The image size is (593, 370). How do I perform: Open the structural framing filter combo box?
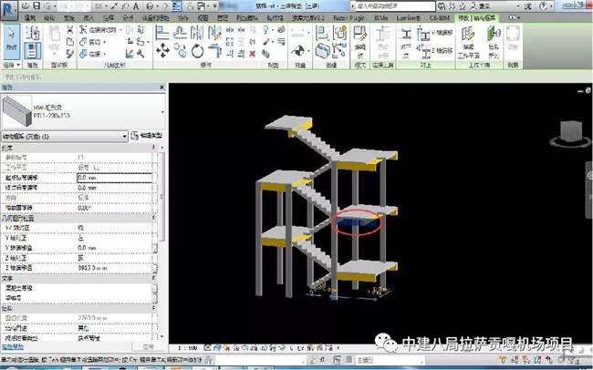pos(65,136)
